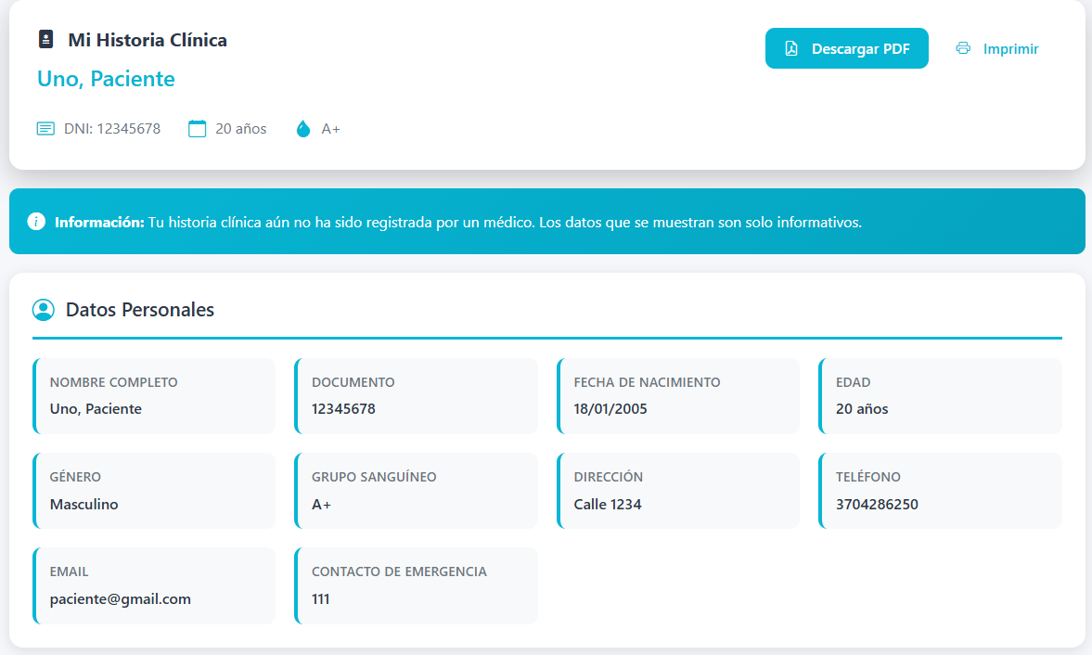
Task: Click the Documento field showing 12345678
Action: [x=343, y=409]
